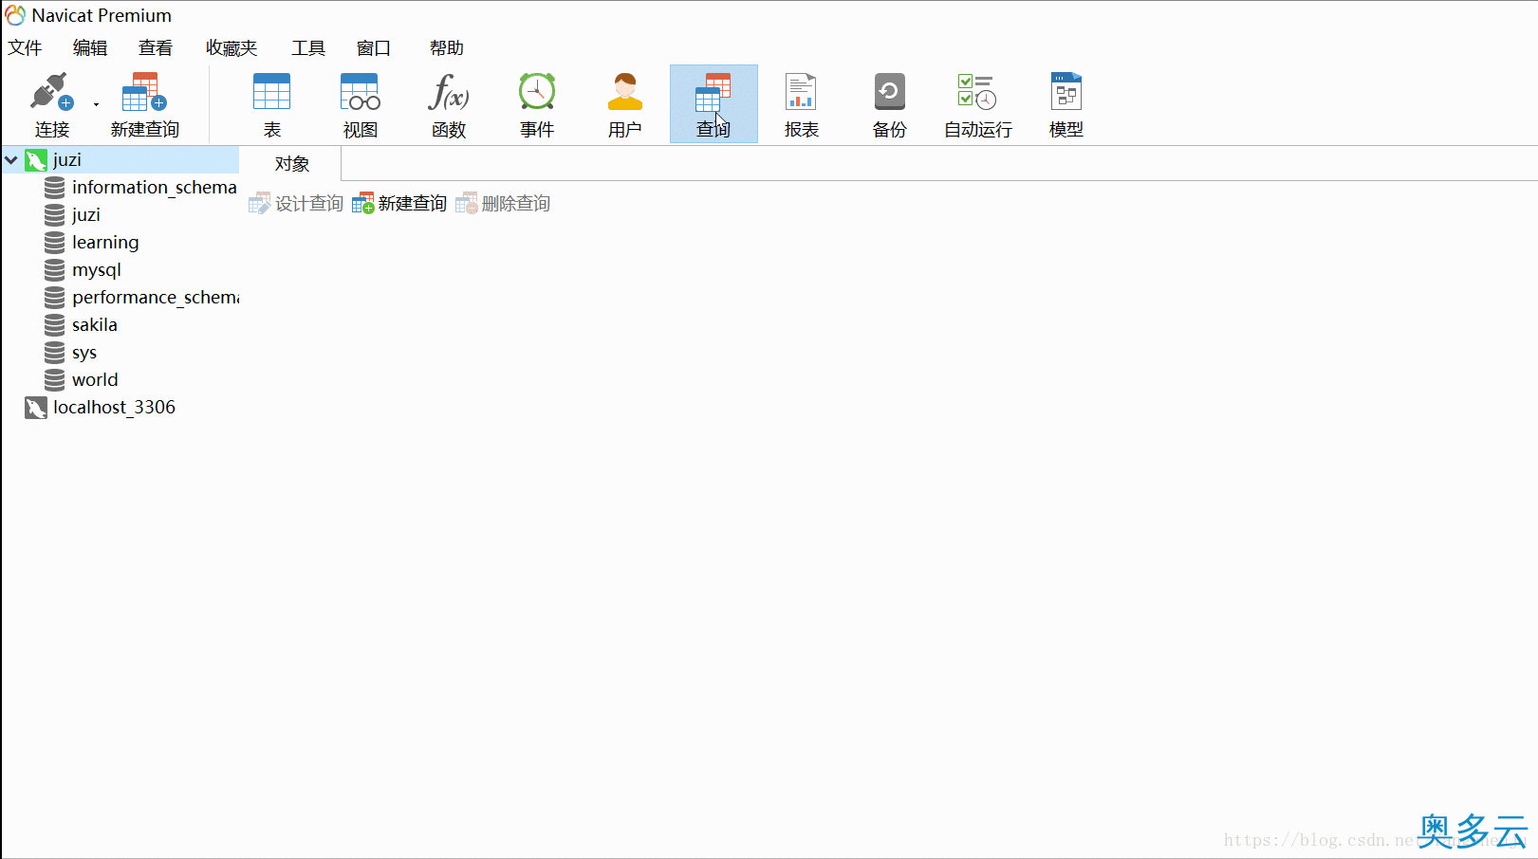The image size is (1538, 859).
Task: Open the 事件 (Event) objects
Action: pyautogui.click(x=536, y=105)
